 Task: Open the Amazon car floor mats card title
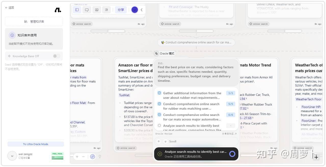135,68
